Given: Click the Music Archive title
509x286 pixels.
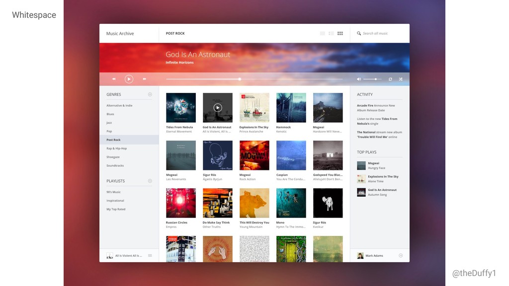Looking at the screenshot, I should (120, 33).
